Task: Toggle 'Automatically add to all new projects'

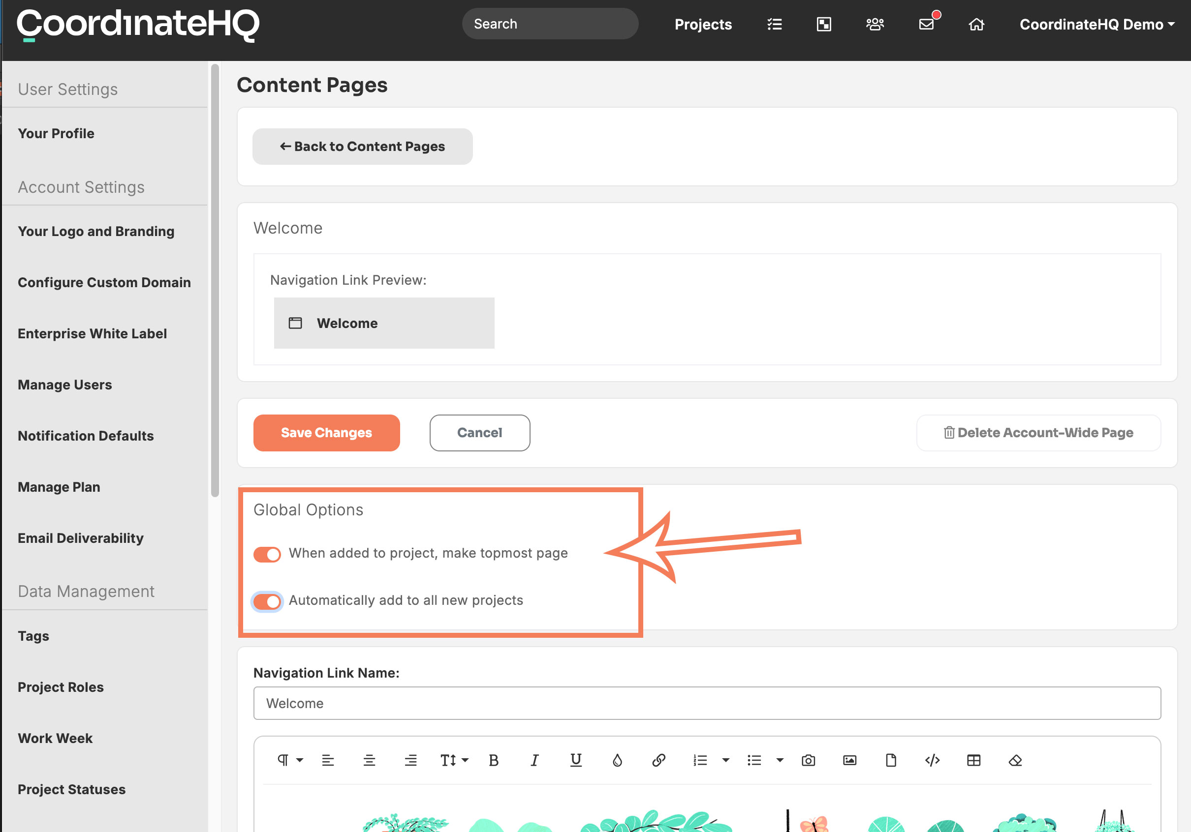Action: [267, 601]
